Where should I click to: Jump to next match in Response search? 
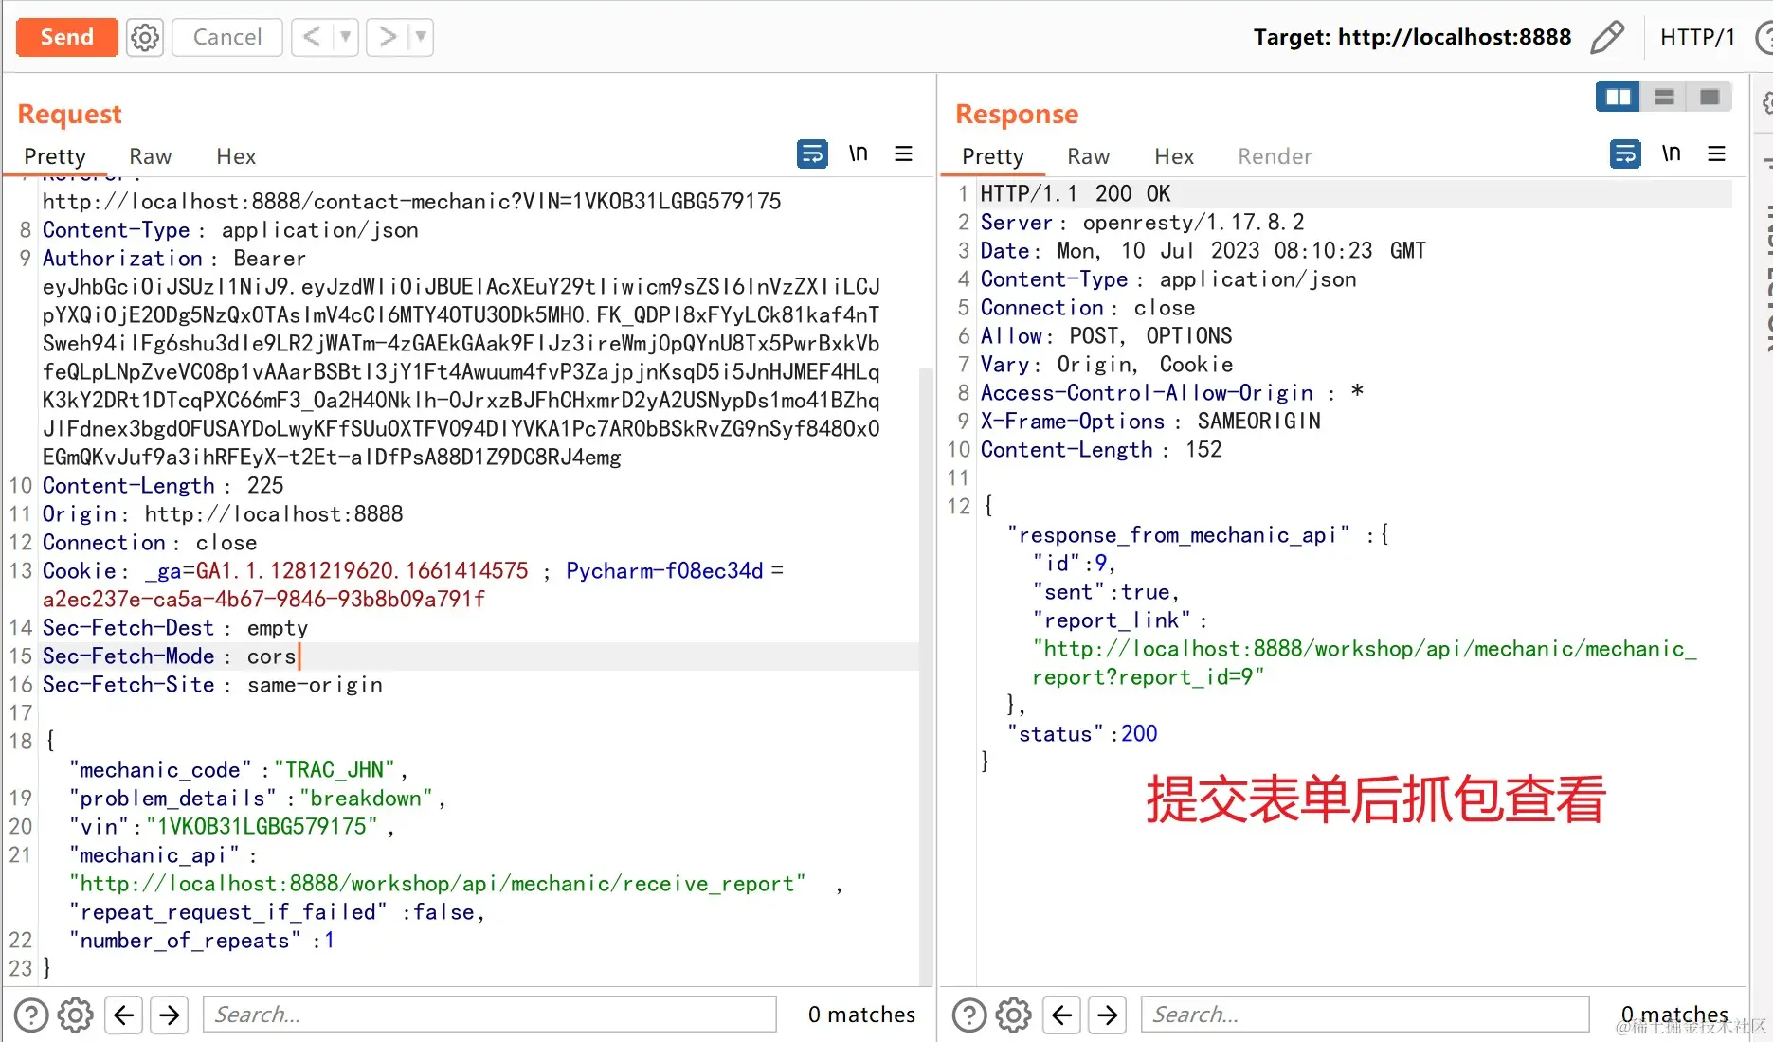pyautogui.click(x=1108, y=1015)
